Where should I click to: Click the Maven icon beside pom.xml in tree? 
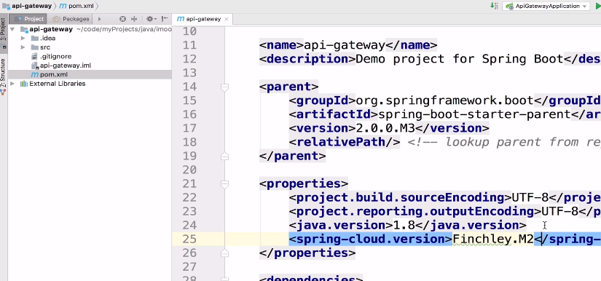coord(34,75)
